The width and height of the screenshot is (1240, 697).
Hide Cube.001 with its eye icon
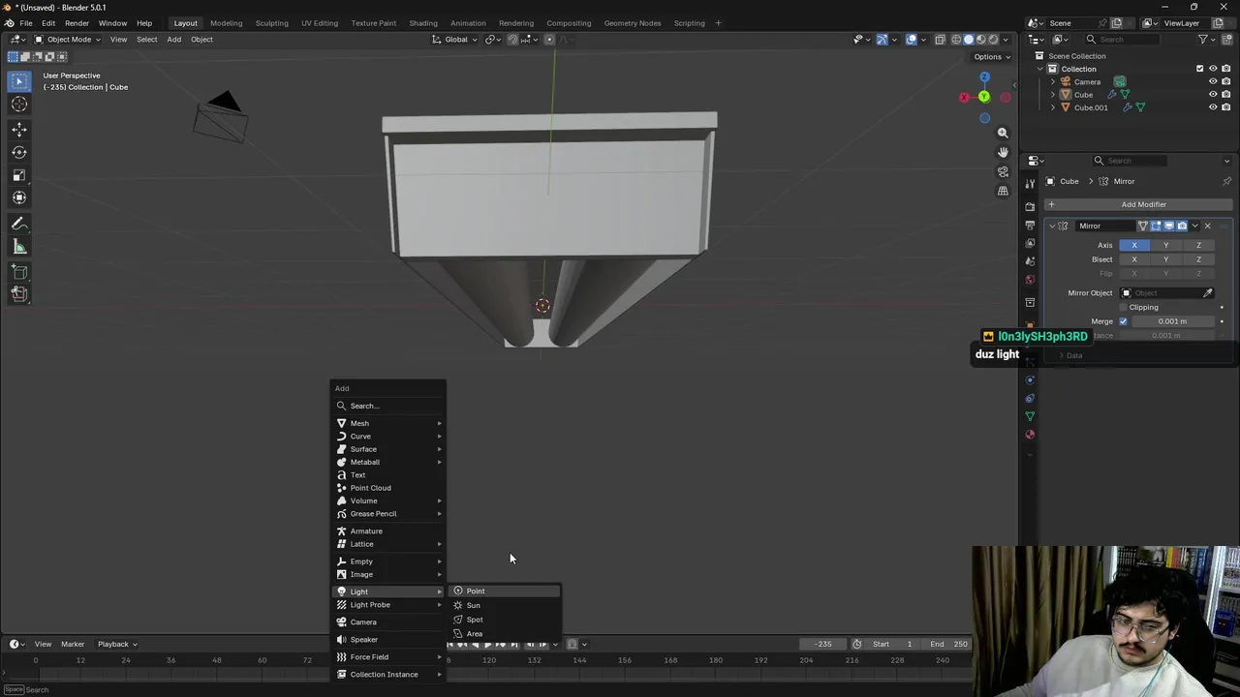coord(1213,107)
